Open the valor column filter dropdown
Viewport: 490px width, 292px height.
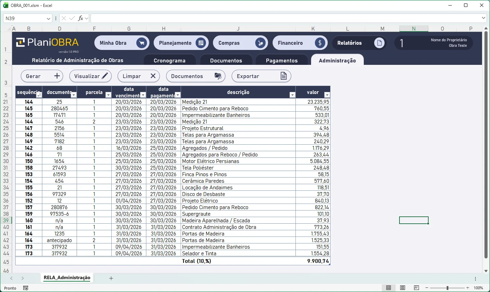point(327,95)
